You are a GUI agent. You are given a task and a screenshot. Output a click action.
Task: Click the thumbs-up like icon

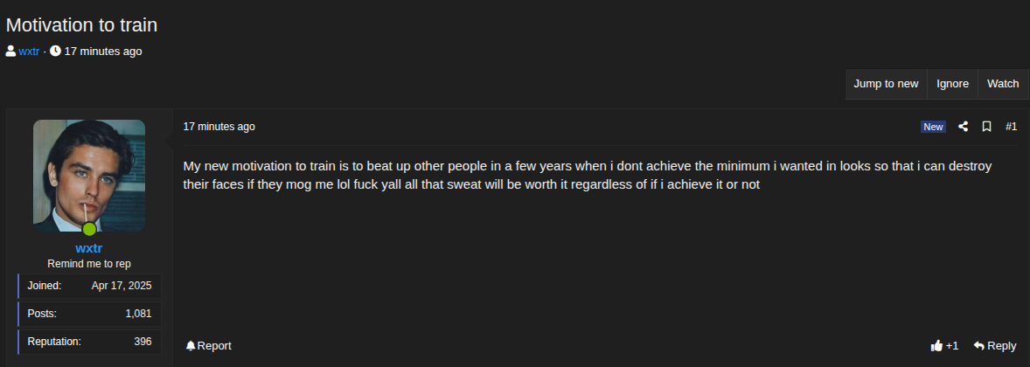coord(936,345)
